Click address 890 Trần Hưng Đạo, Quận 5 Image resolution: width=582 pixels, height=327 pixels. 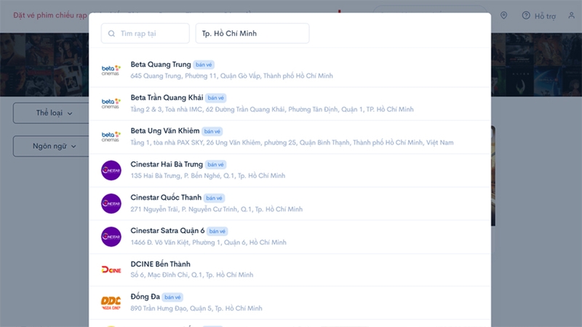click(x=196, y=308)
